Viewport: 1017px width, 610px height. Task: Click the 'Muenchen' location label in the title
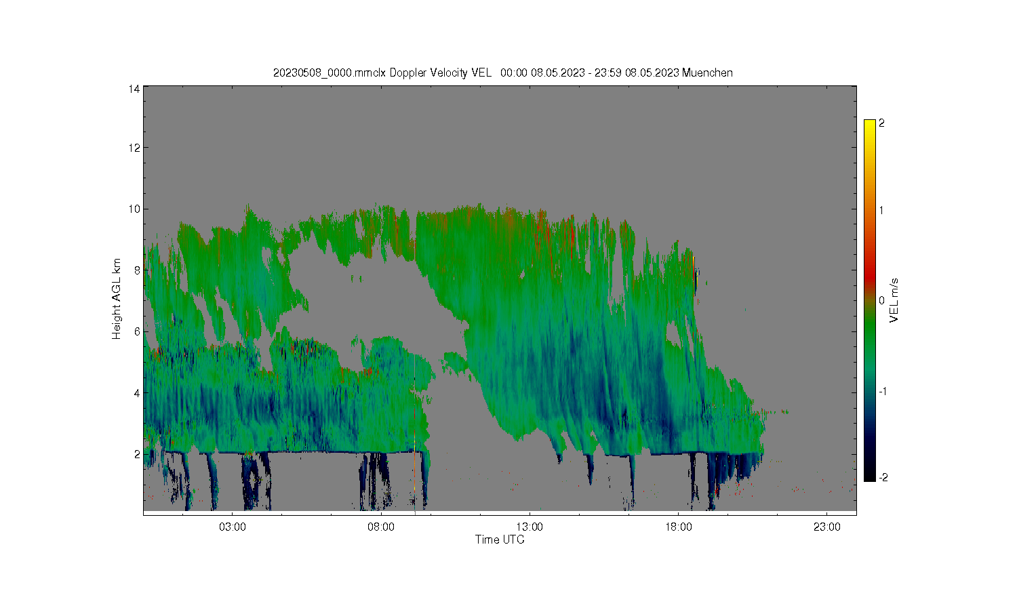707,73
